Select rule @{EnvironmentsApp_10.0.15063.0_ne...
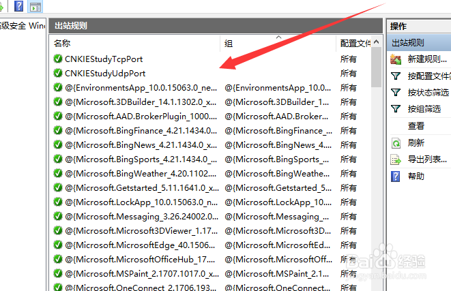451x291 pixels. click(x=141, y=88)
